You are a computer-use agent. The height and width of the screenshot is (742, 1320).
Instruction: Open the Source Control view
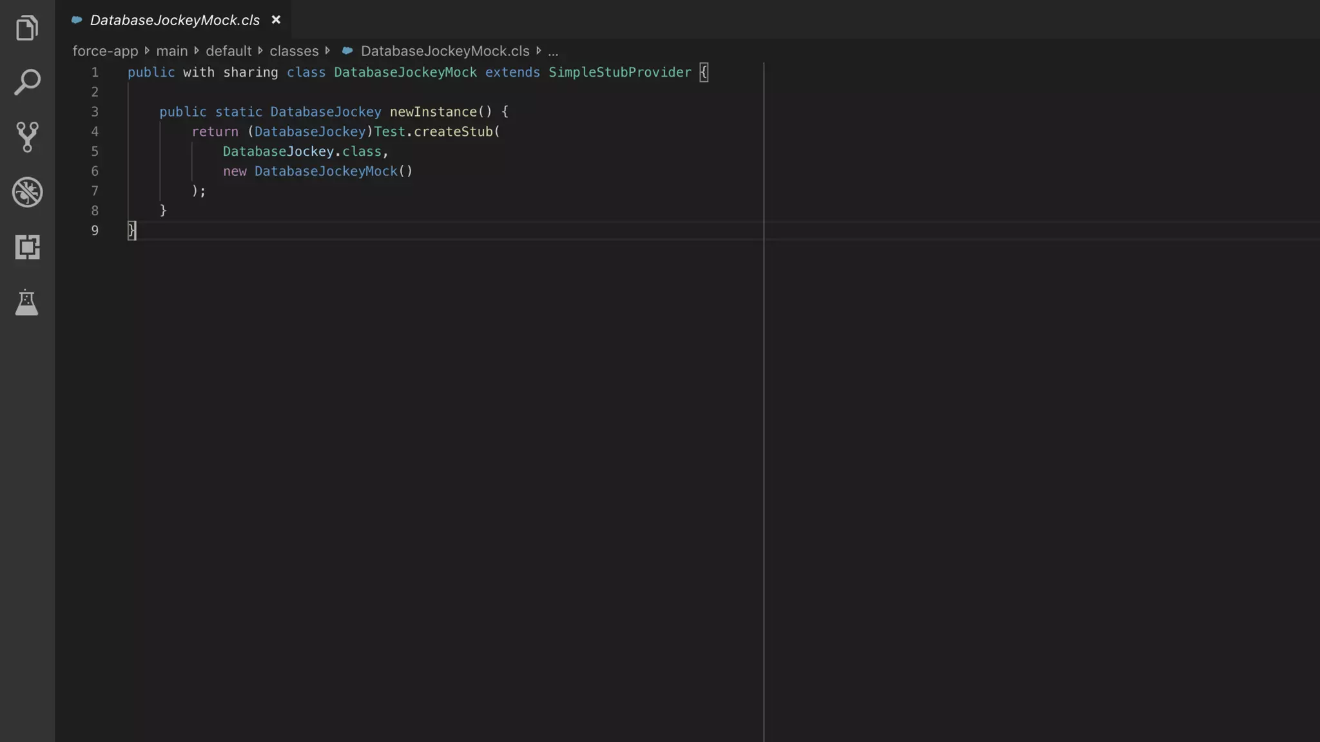tap(27, 137)
